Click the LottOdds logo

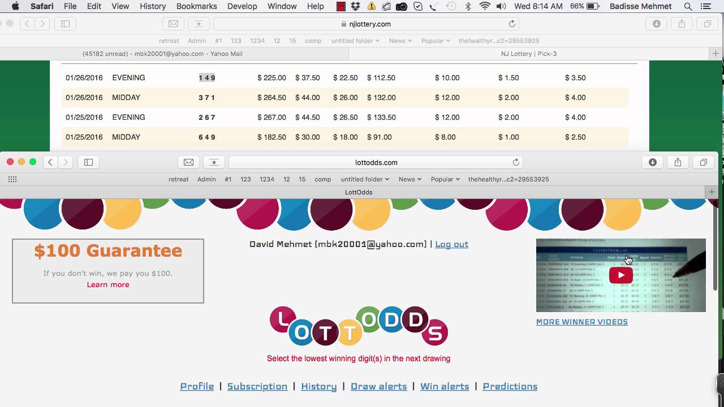click(x=359, y=326)
